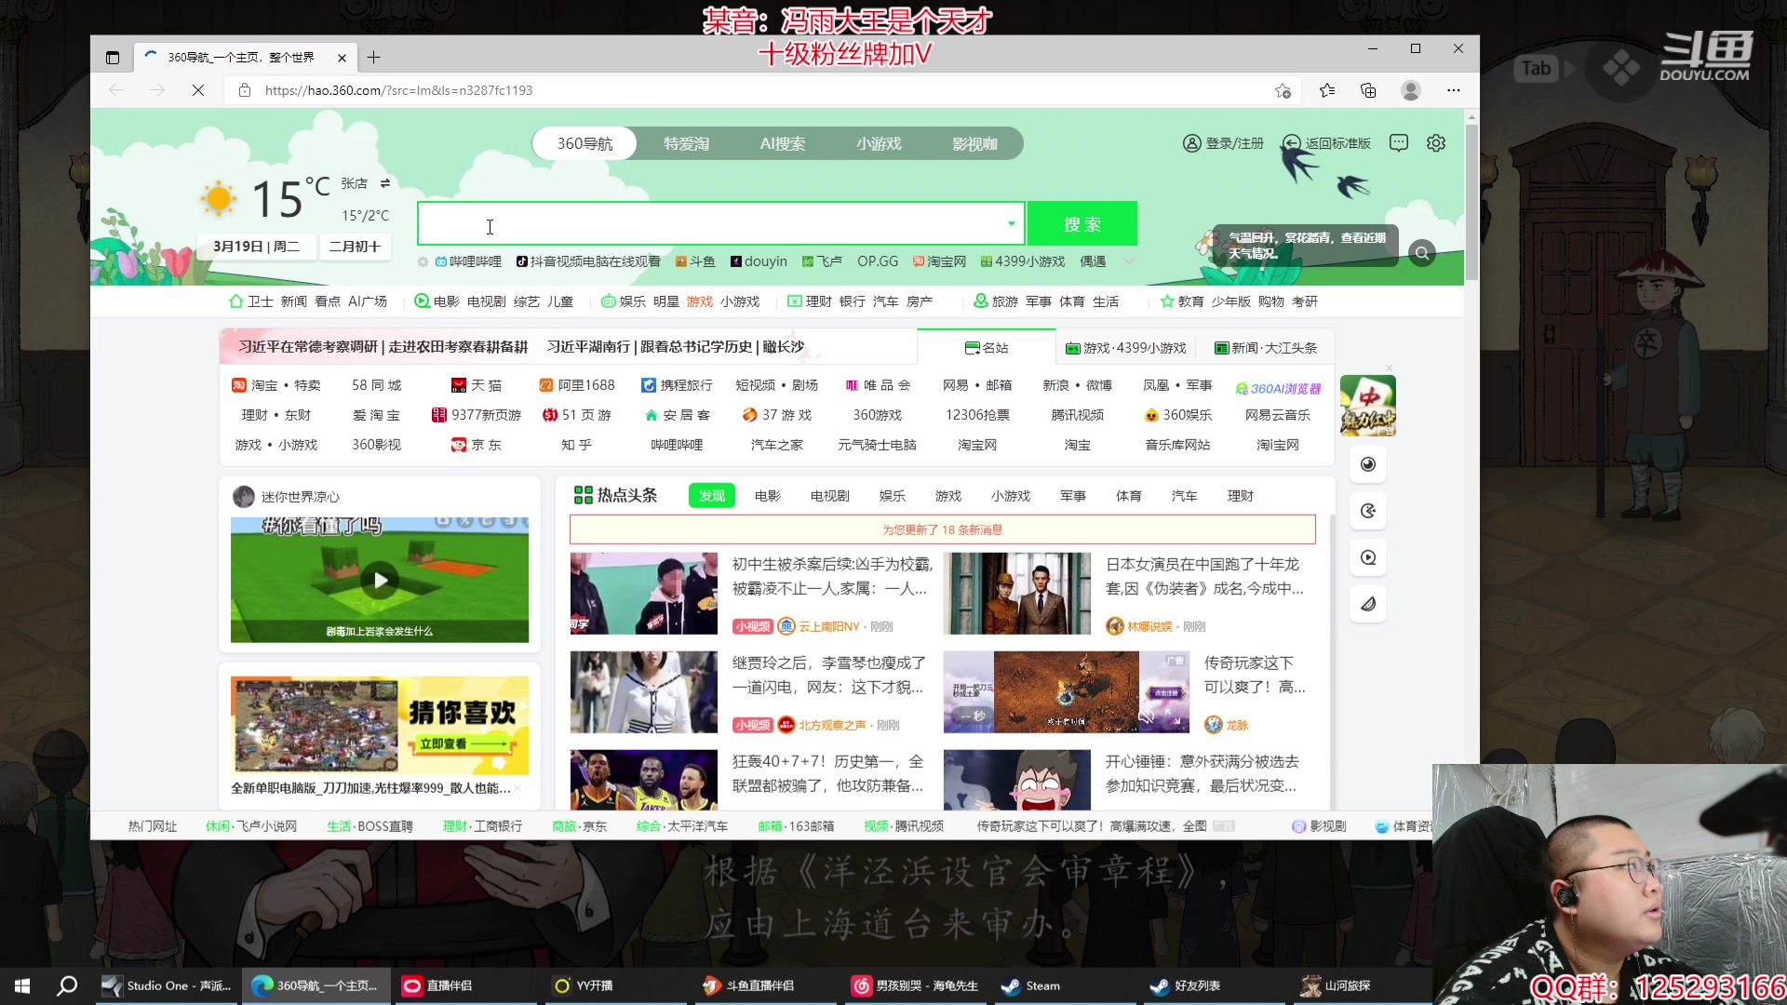This screenshot has width=1787, height=1005.
Task: Open the 斗鱼 shortcut below the search box
Action: pyautogui.click(x=695, y=261)
